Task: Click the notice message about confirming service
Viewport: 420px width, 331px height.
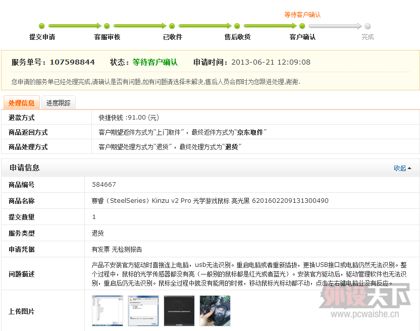Action: coord(156,82)
